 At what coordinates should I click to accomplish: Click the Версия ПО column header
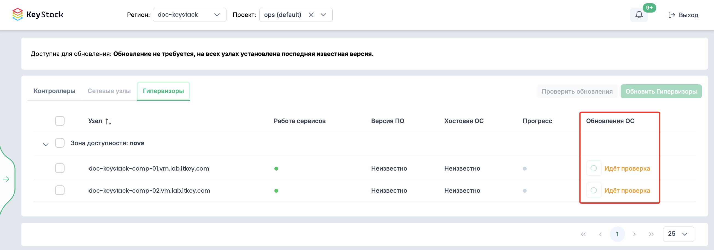click(x=387, y=121)
